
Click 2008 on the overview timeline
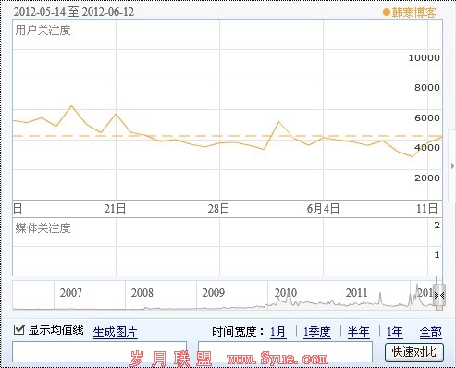(x=142, y=293)
